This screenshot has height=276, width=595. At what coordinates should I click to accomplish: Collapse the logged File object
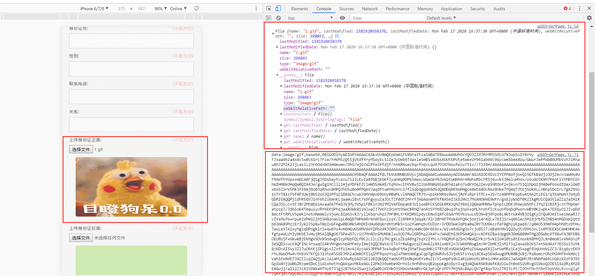tap(273, 33)
